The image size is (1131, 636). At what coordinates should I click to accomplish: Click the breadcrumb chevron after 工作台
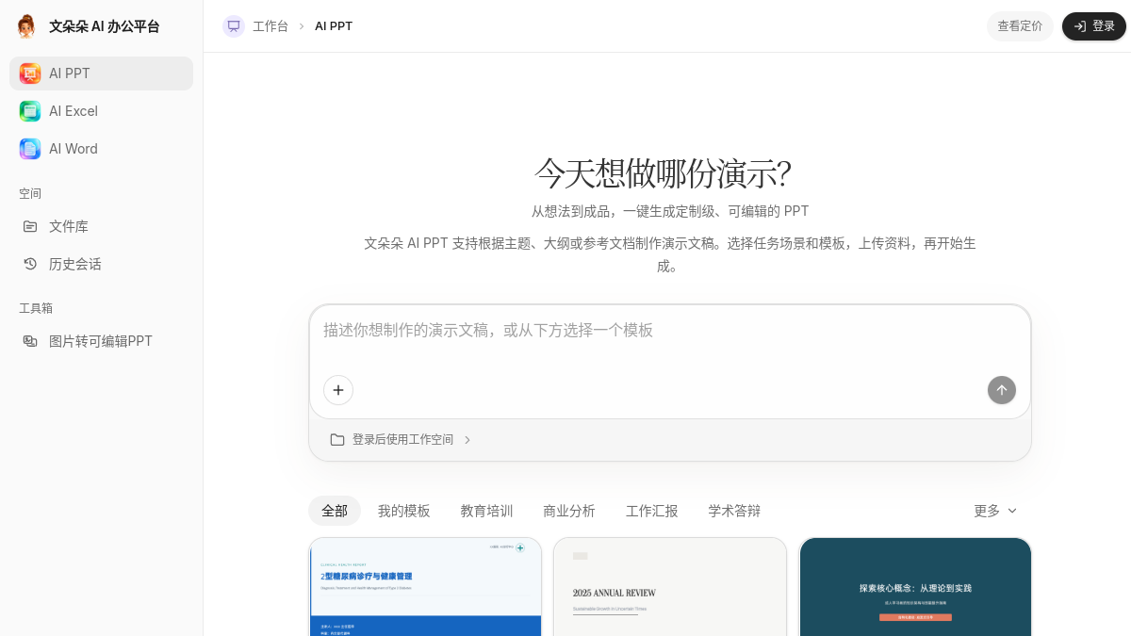302,26
